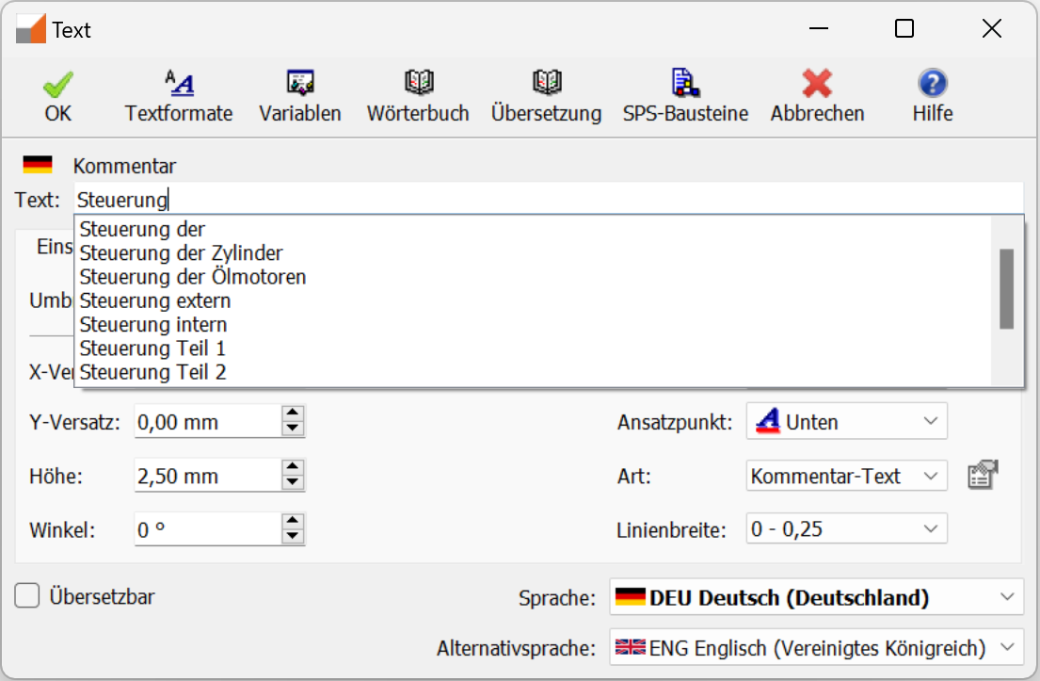1040x681 pixels.
Task: Open the Sprache language dropdown
Action: [x=1006, y=597]
